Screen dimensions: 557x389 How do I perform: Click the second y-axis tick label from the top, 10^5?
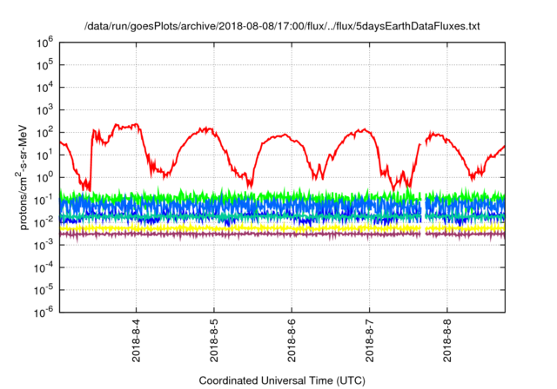click(x=45, y=64)
